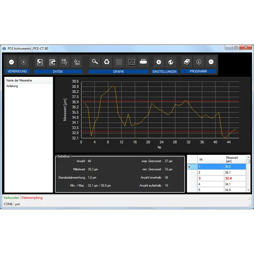
Task: Click the table scrollbar down arrow
Action: (x=248, y=190)
